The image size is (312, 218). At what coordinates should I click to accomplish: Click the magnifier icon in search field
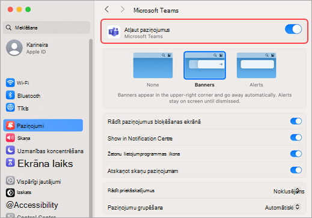[8, 28]
